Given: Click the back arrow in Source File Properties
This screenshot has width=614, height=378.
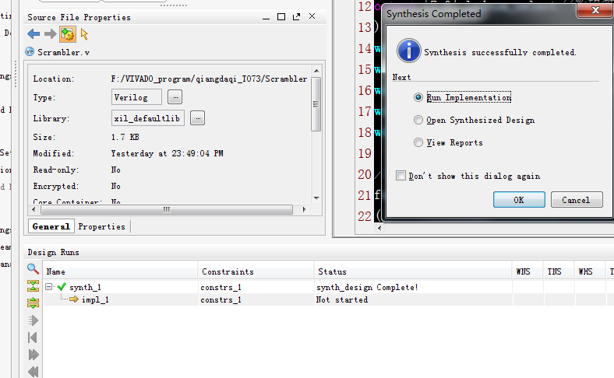Looking at the screenshot, I should (34, 34).
